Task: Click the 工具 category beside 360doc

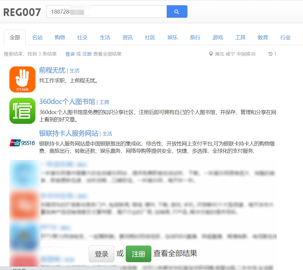Action: 104,102
